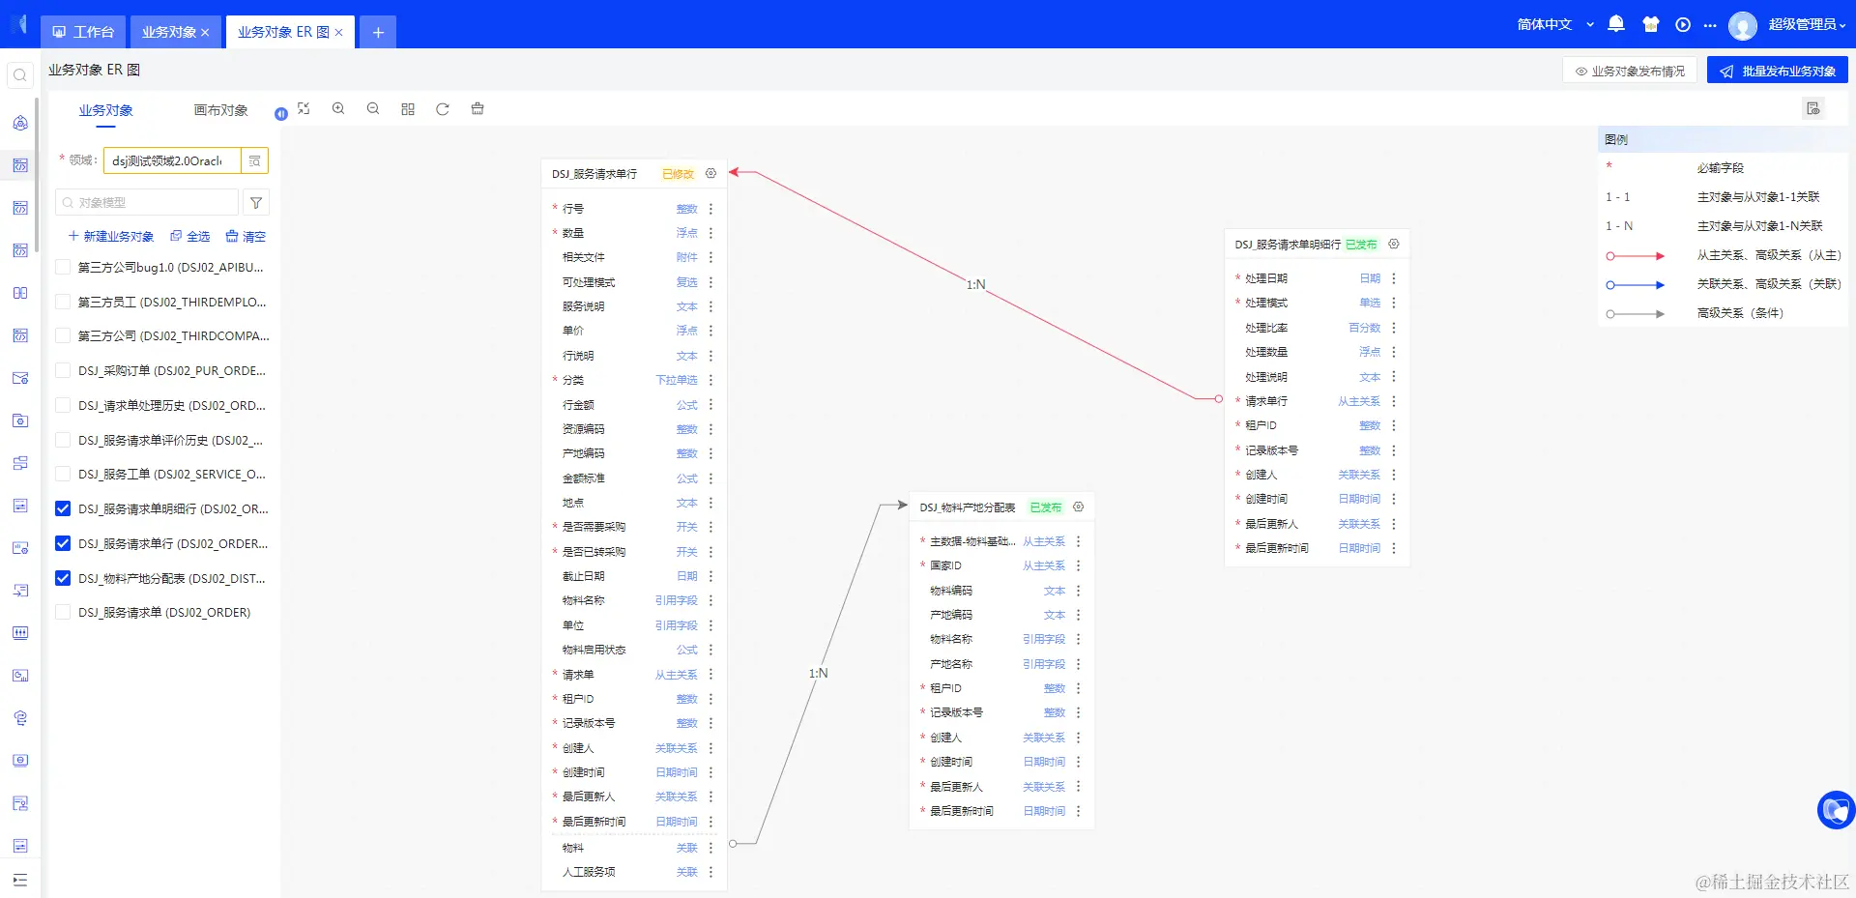Close the 业务对象 ER 图 tab
Screen dimensions: 1856x898
click(339, 33)
